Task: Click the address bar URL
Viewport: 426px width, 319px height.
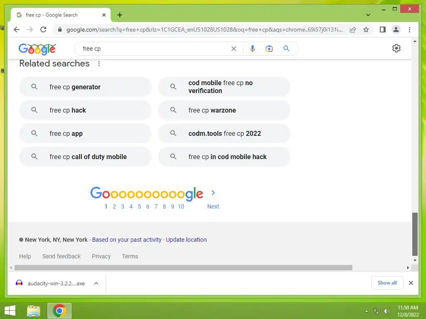Action: 204,29
